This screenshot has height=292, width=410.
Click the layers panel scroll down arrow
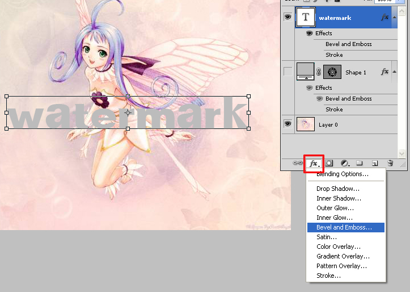tap(402, 153)
